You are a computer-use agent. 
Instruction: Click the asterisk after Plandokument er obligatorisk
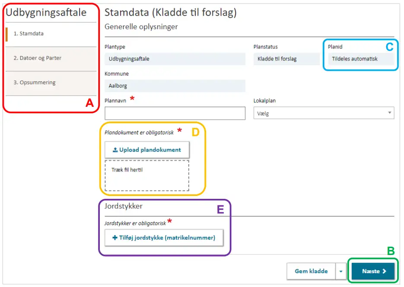point(179,131)
